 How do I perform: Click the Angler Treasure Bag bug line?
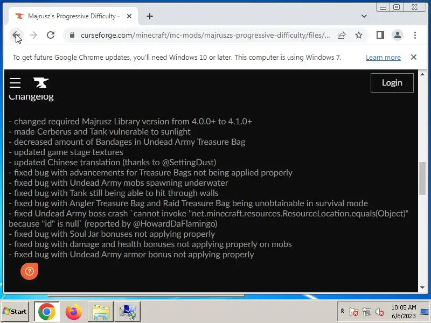click(x=188, y=203)
